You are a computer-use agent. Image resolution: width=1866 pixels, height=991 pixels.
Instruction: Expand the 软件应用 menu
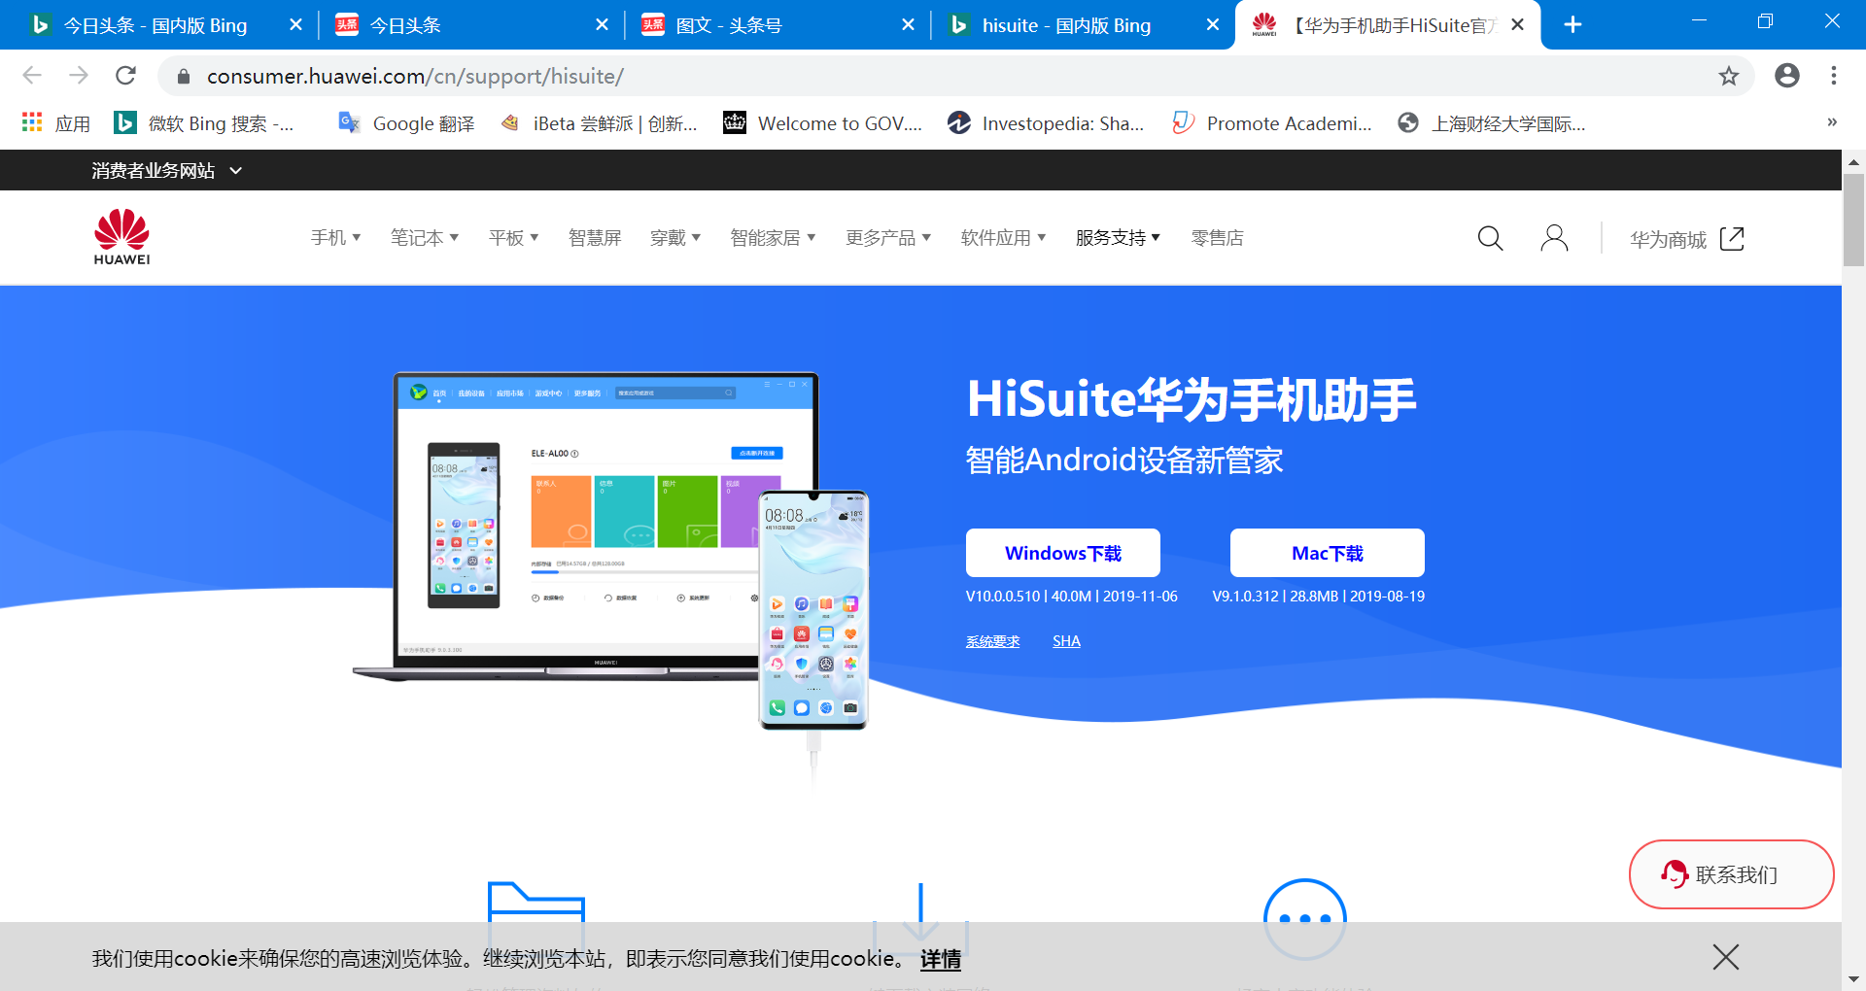tap(1003, 238)
